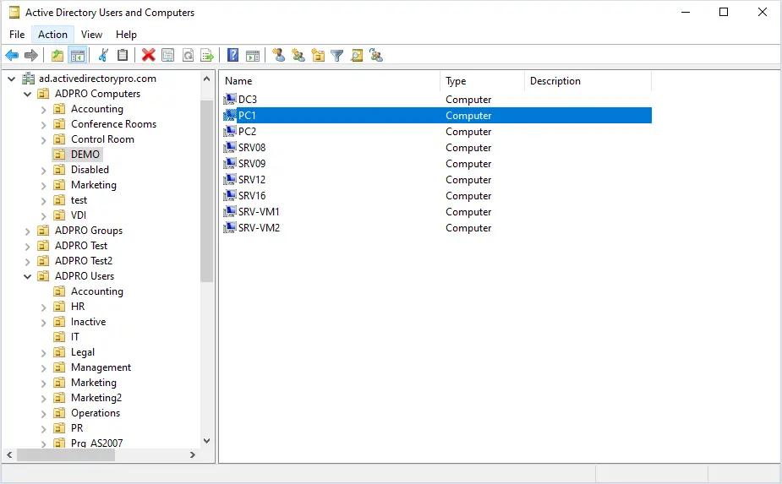The height and width of the screenshot is (484, 782).
Task: Sort by the Type column header
Action: coord(482,81)
